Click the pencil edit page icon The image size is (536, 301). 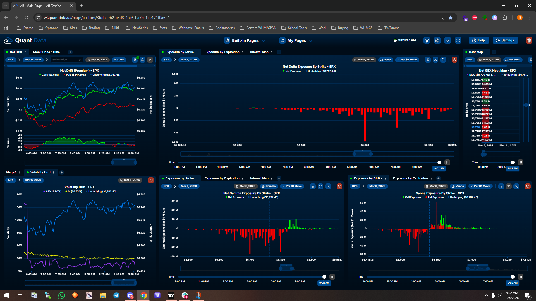[448, 41]
